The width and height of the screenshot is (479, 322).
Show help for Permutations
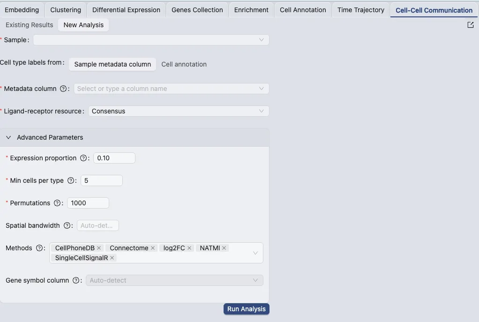[57, 203]
